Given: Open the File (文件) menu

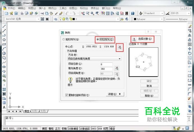Looking at the screenshot, I should [x=11, y=8].
